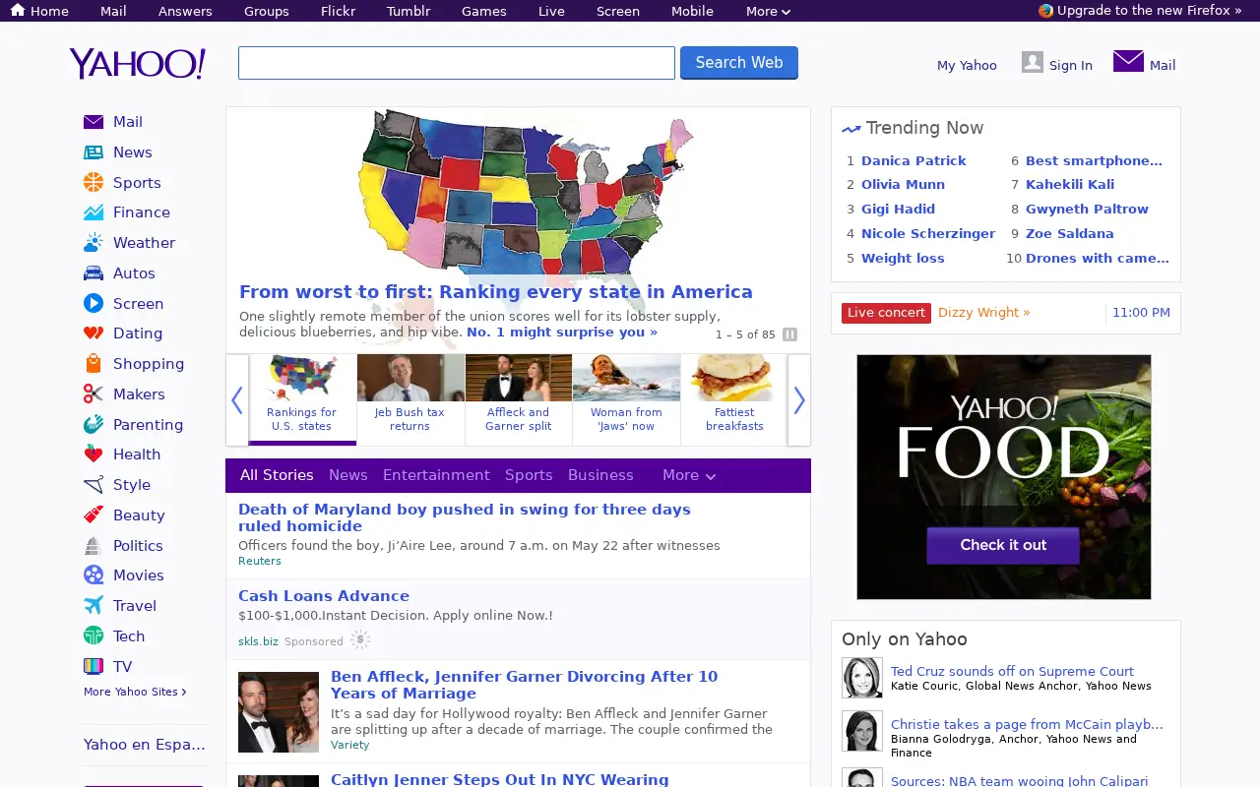
Task: Click the Yahoo logo
Action: tap(138, 63)
